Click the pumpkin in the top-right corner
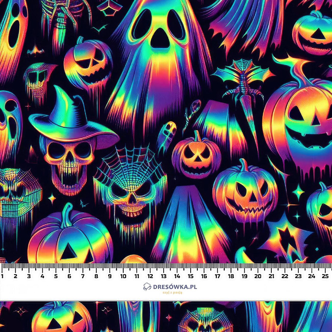This screenshot has height=332, width=332. [x=312, y=33]
